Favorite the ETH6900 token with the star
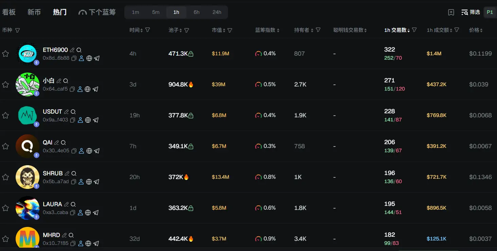 5,54
